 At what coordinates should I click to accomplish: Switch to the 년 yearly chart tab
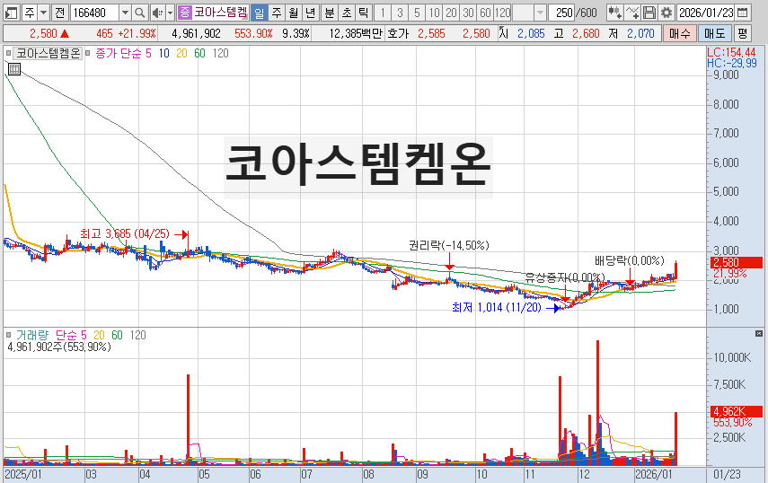(x=310, y=13)
